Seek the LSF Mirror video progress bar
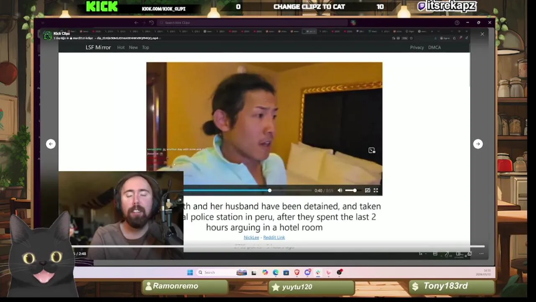 248,190
